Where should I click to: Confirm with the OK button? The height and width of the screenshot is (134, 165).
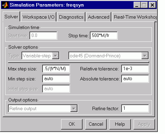72,124
